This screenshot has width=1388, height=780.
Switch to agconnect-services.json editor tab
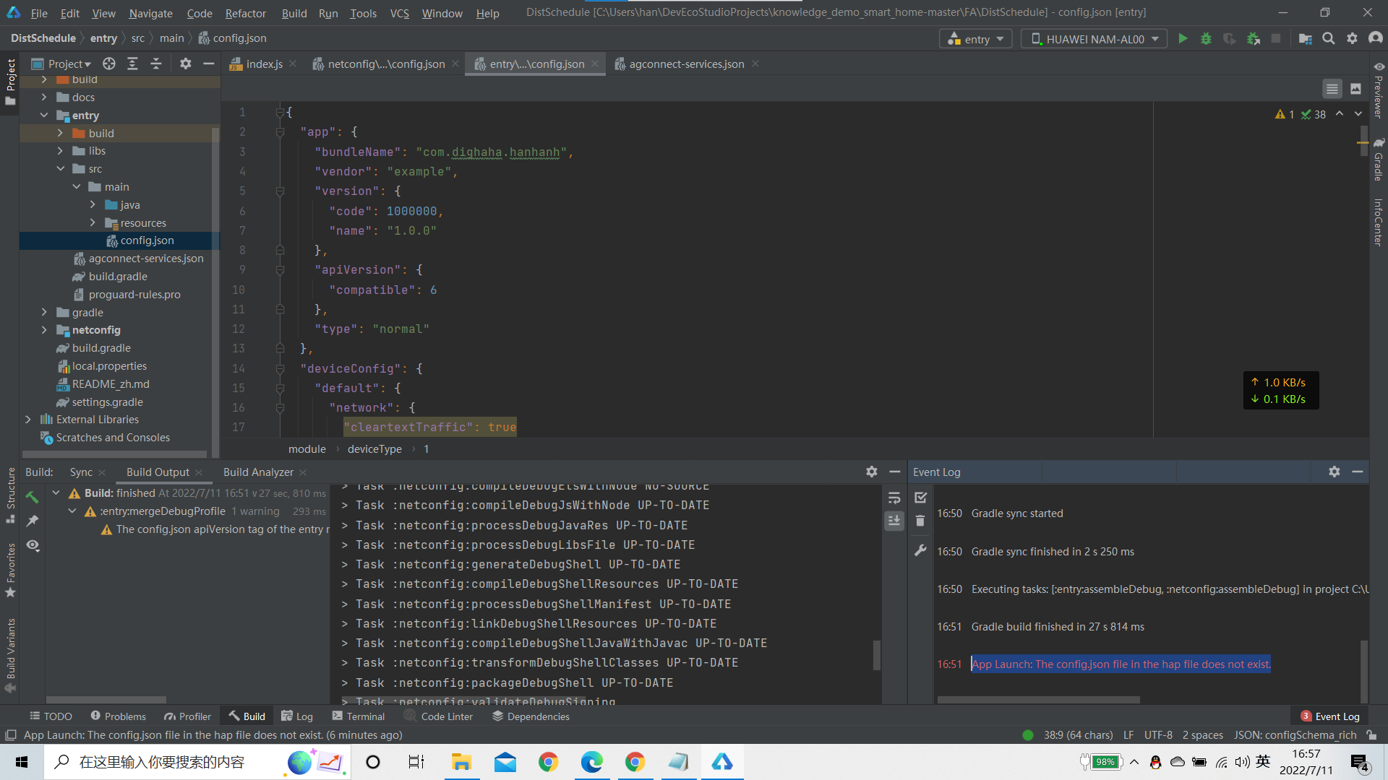point(686,64)
